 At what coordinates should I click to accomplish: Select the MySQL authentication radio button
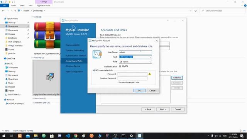click(x=120, y=66)
